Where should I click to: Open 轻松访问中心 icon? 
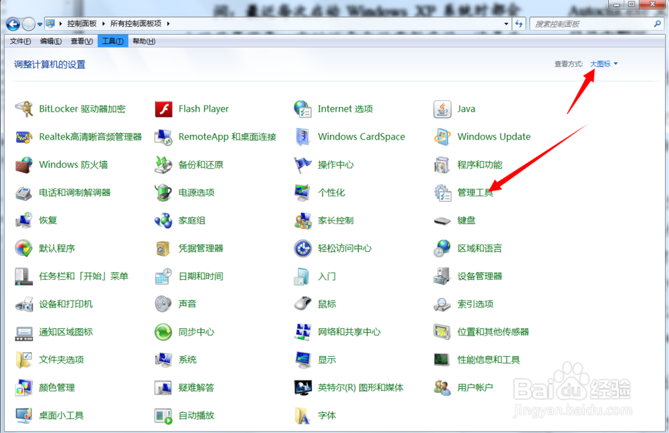click(303, 248)
